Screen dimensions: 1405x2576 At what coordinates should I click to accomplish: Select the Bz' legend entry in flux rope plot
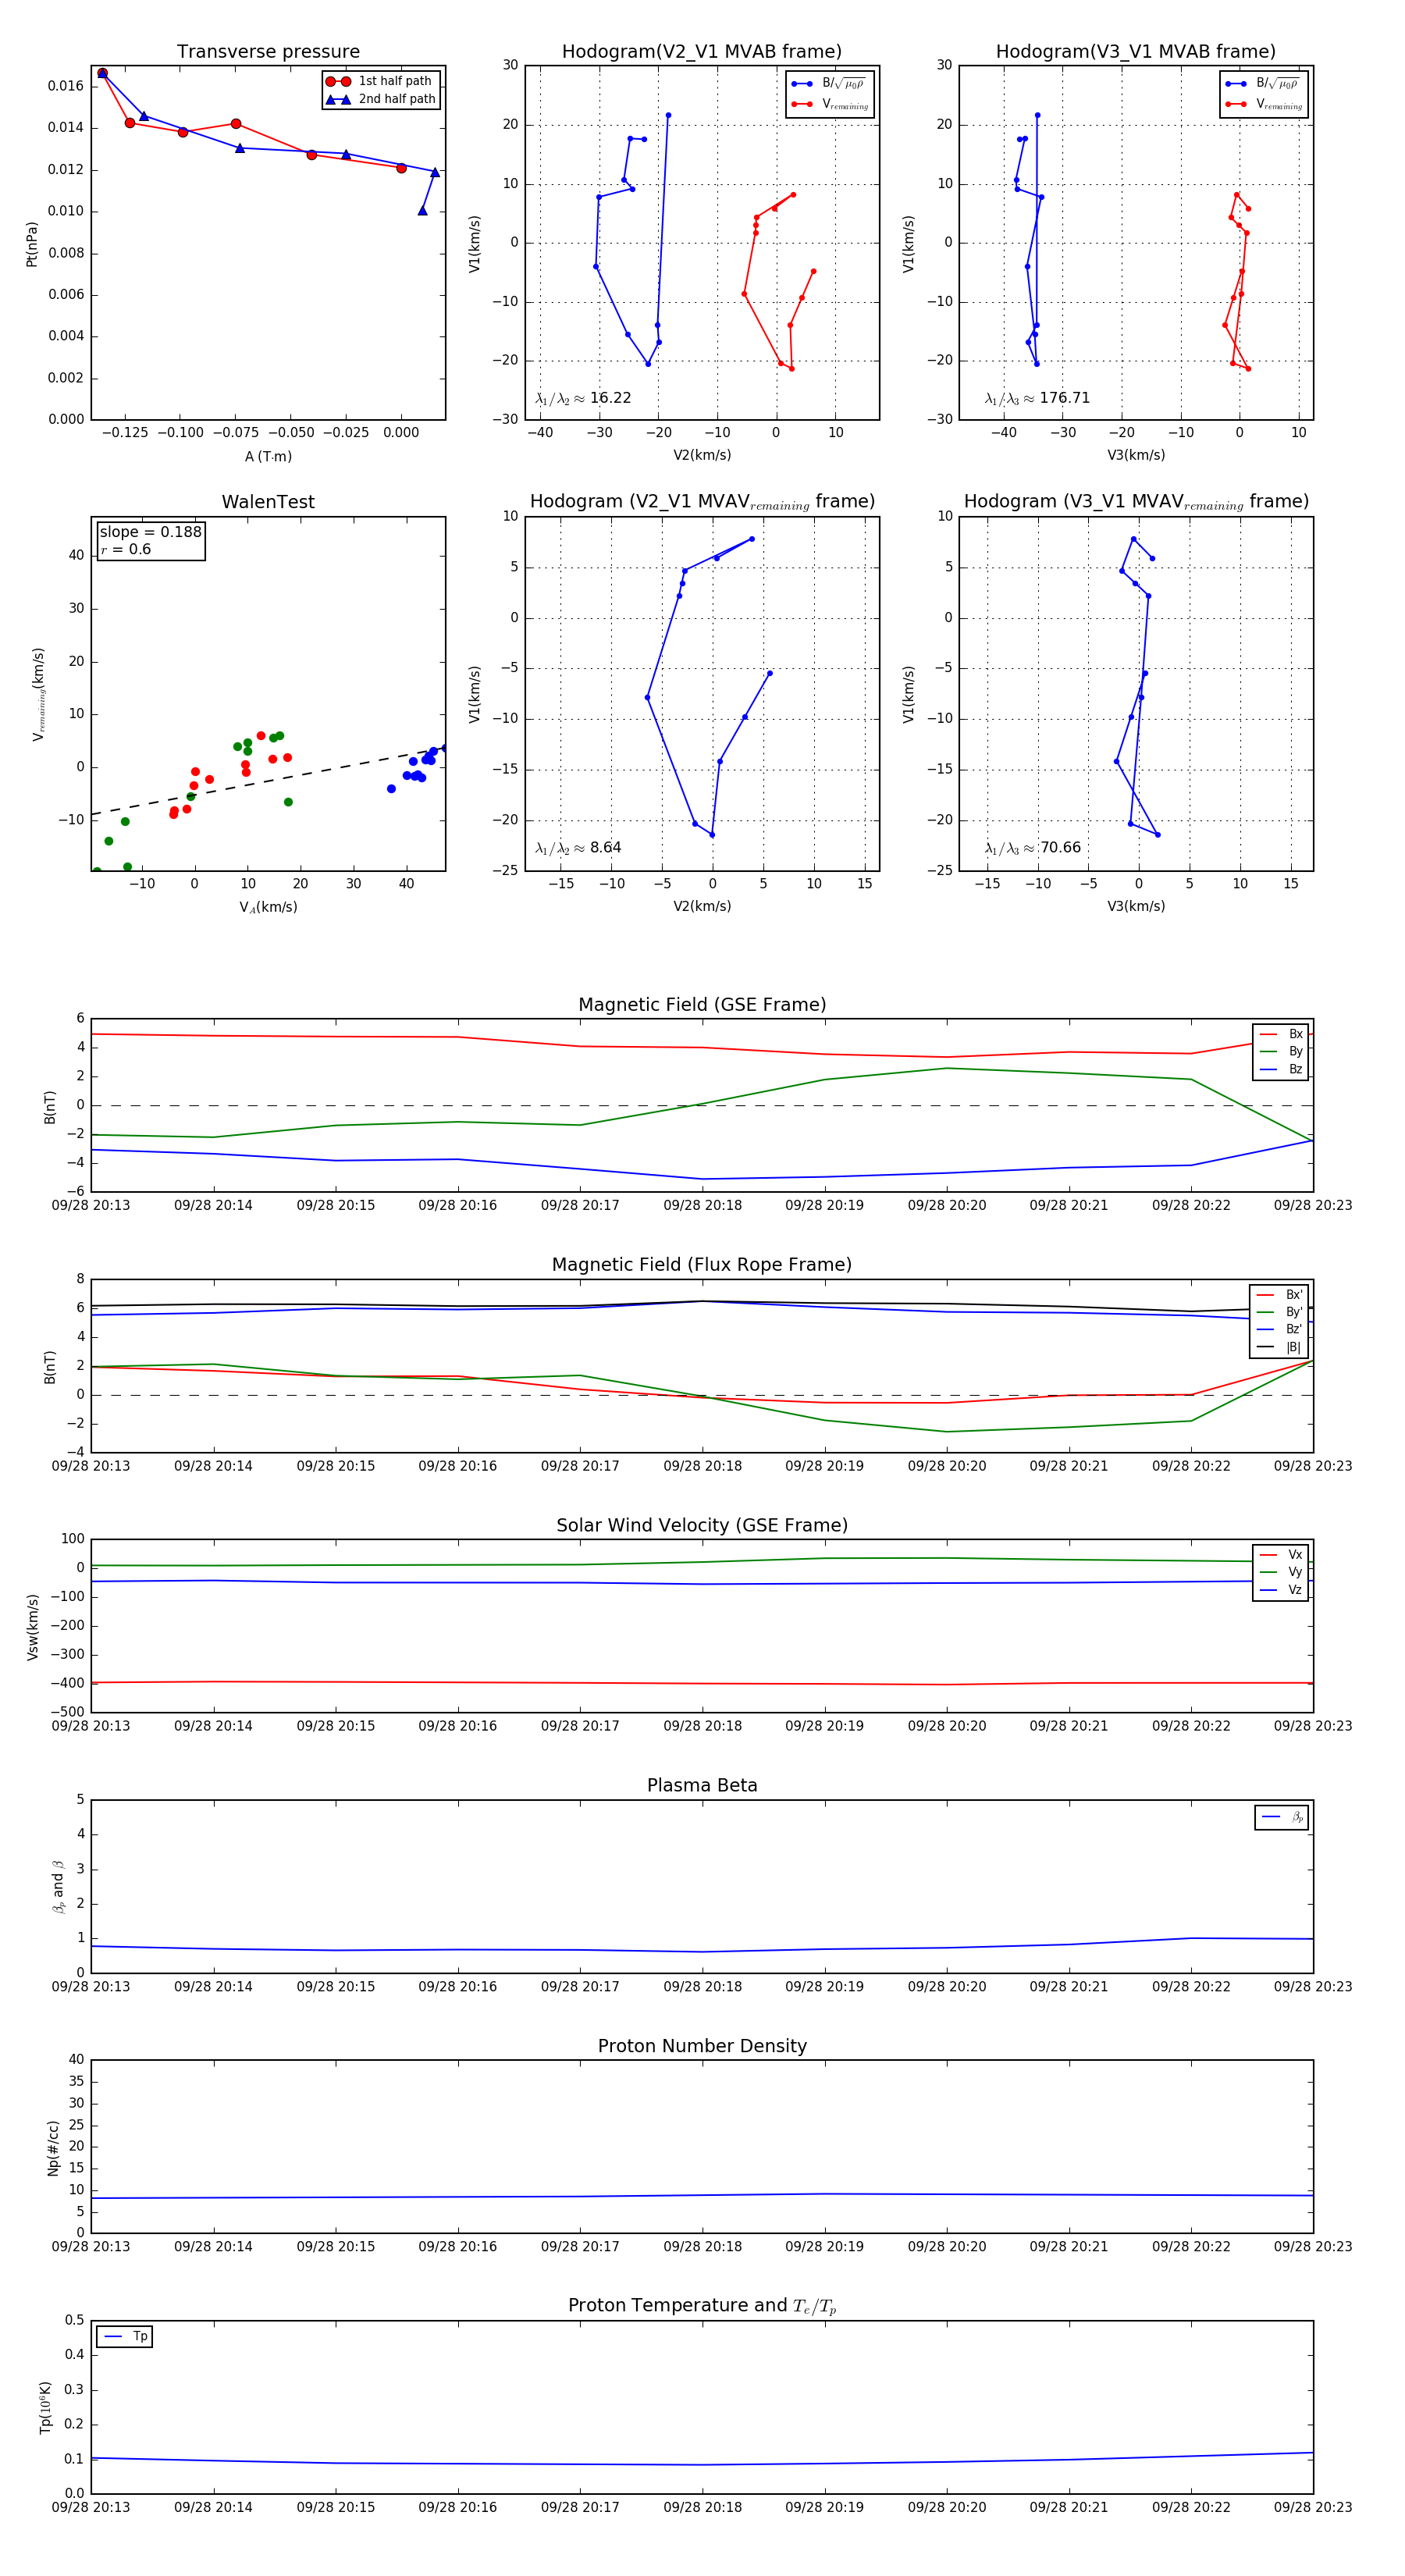pos(1279,1329)
